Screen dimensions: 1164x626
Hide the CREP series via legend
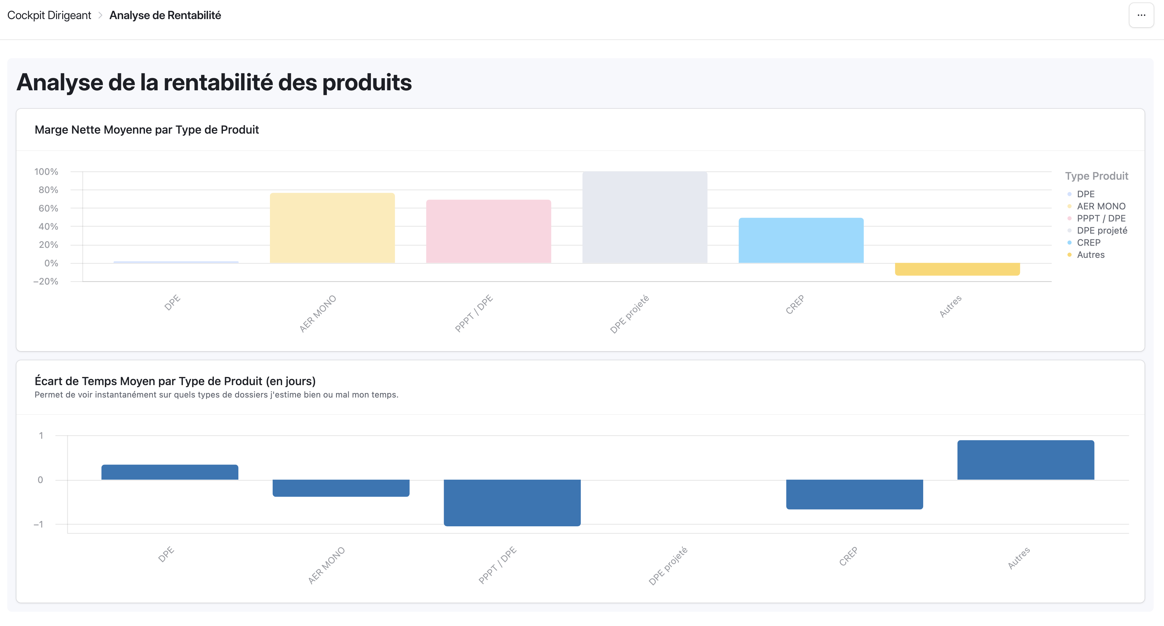[x=1087, y=243]
